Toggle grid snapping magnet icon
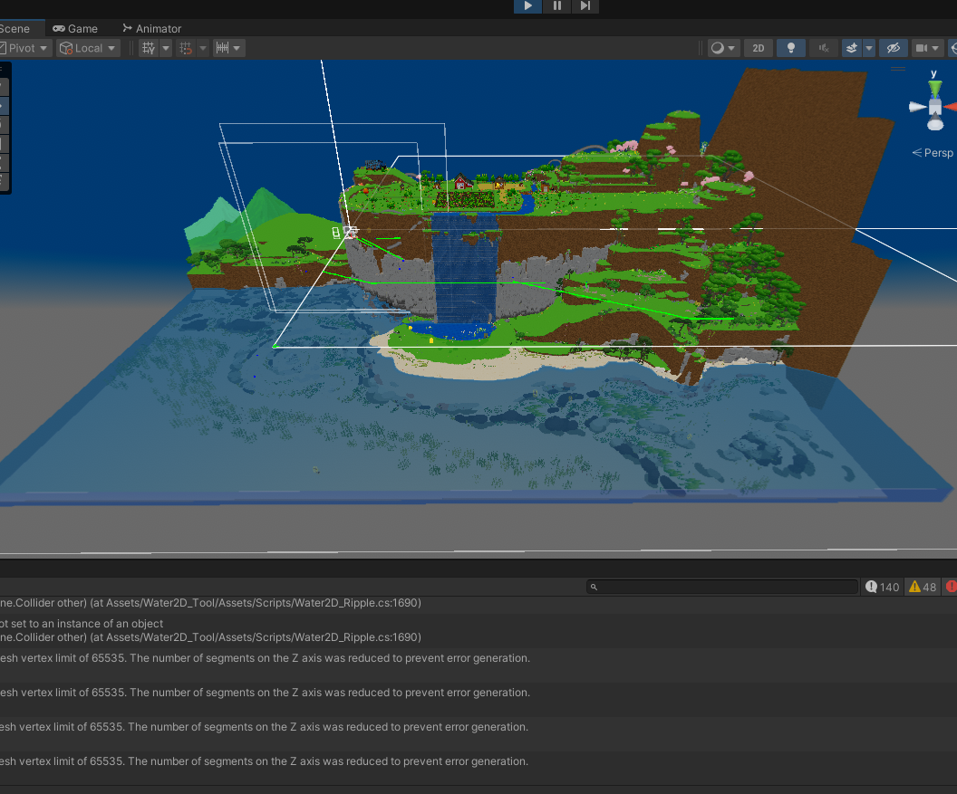The image size is (957, 794). pos(186,48)
